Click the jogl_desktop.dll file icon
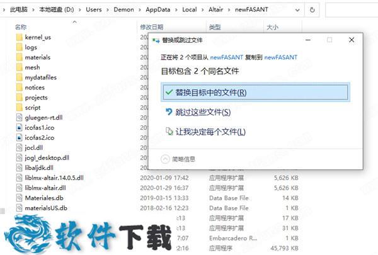 (20, 158)
